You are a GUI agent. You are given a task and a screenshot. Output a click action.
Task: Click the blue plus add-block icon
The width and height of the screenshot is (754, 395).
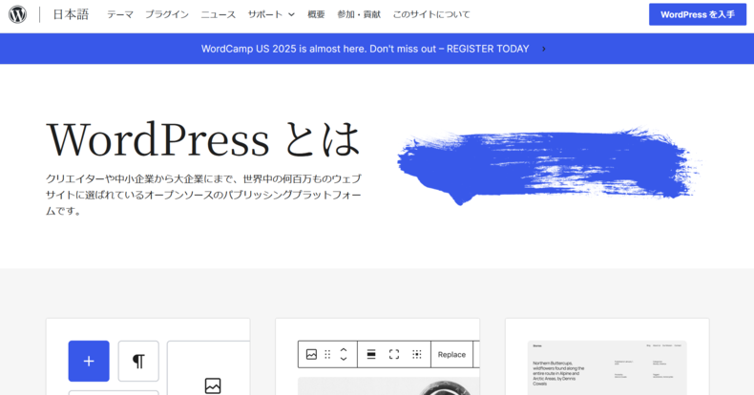89,361
